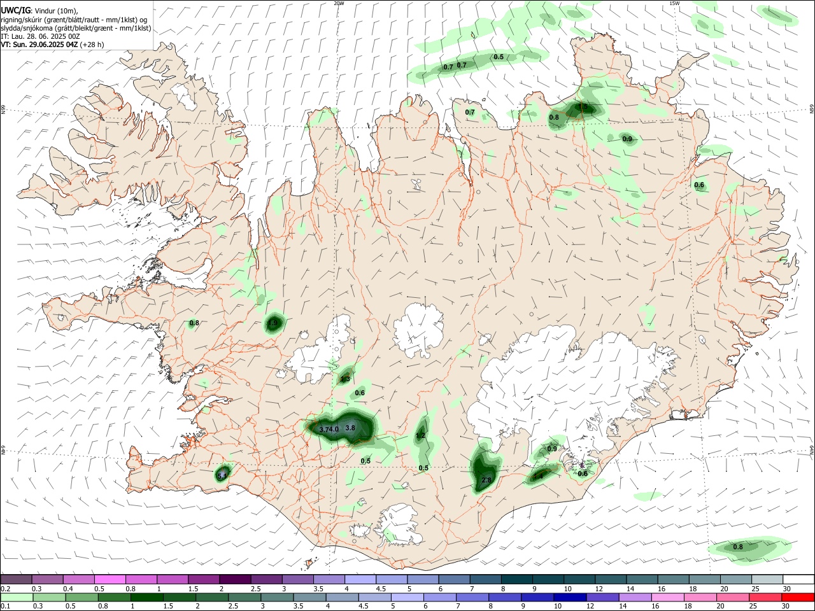The image size is (815, 611).
Task: Select the pale green 0.1 mm rain swatch
Action: tap(17, 597)
